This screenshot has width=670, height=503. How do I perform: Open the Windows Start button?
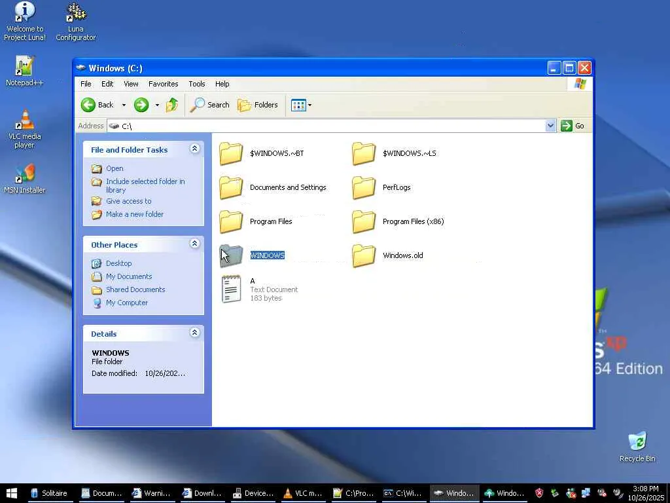point(12,493)
